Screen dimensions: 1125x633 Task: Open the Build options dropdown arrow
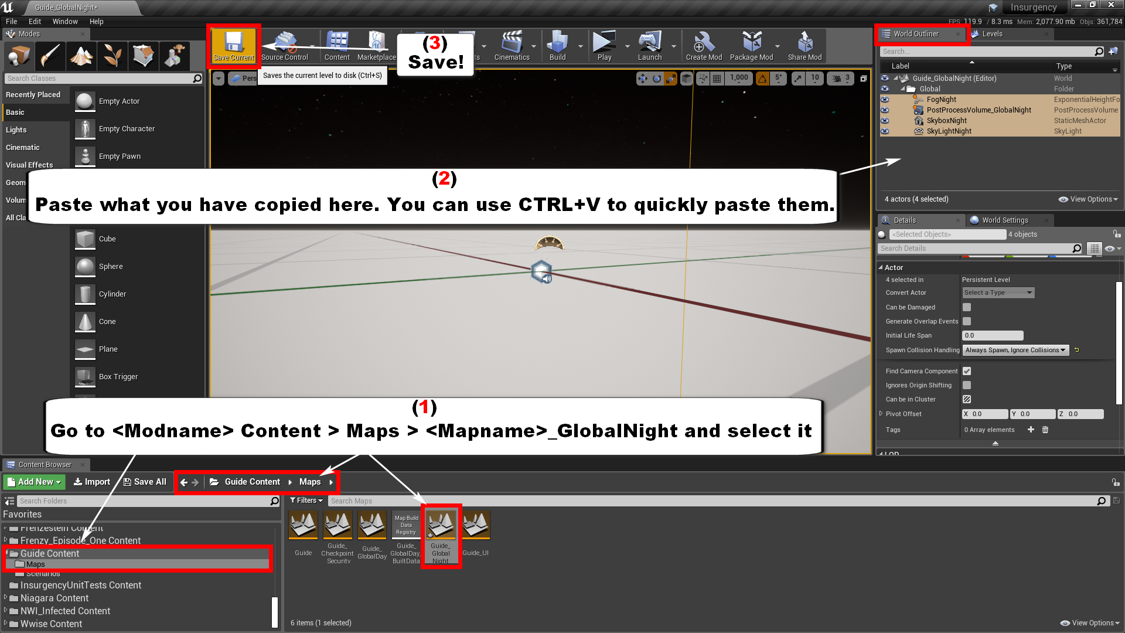click(581, 46)
